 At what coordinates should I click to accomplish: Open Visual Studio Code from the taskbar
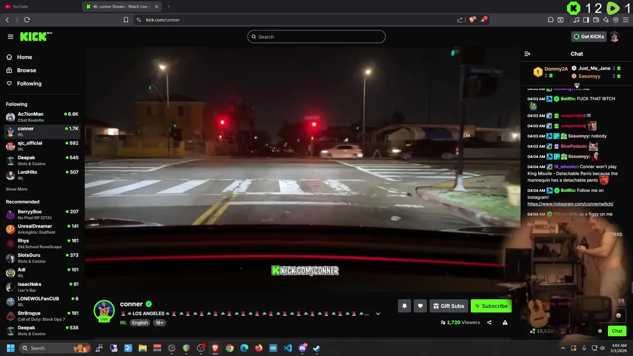[288, 348]
